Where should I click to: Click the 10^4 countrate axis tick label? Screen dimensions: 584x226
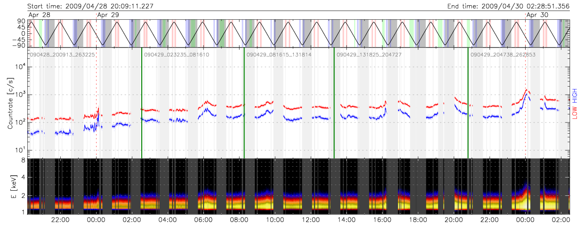(19, 67)
